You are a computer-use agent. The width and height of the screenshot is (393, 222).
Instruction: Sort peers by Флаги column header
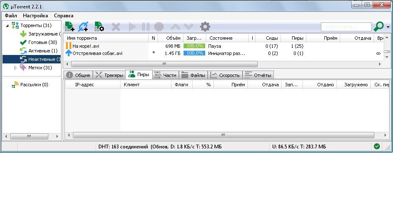(182, 85)
